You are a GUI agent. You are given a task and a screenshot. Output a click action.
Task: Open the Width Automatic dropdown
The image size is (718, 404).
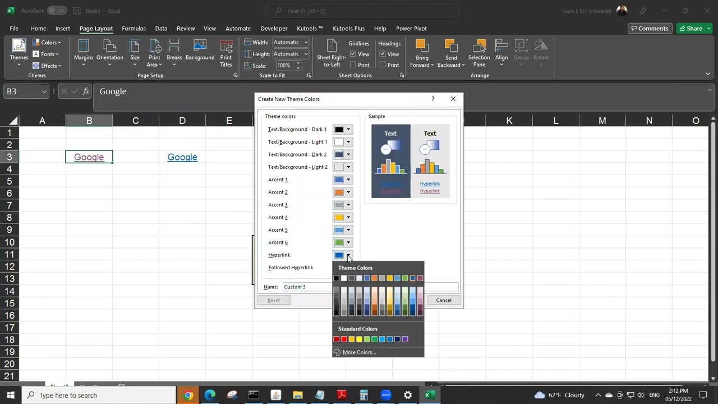point(306,42)
